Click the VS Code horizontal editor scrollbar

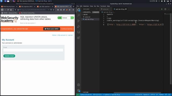pyautogui.click(x=137, y=93)
